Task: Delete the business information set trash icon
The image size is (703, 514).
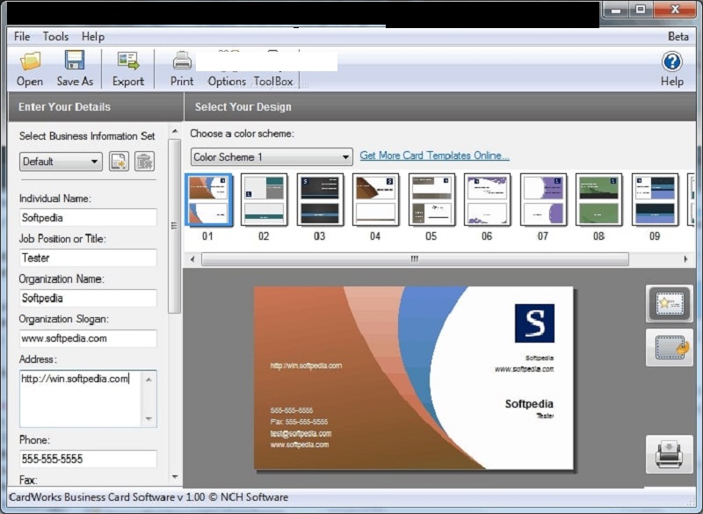Action: pyautogui.click(x=144, y=162)
